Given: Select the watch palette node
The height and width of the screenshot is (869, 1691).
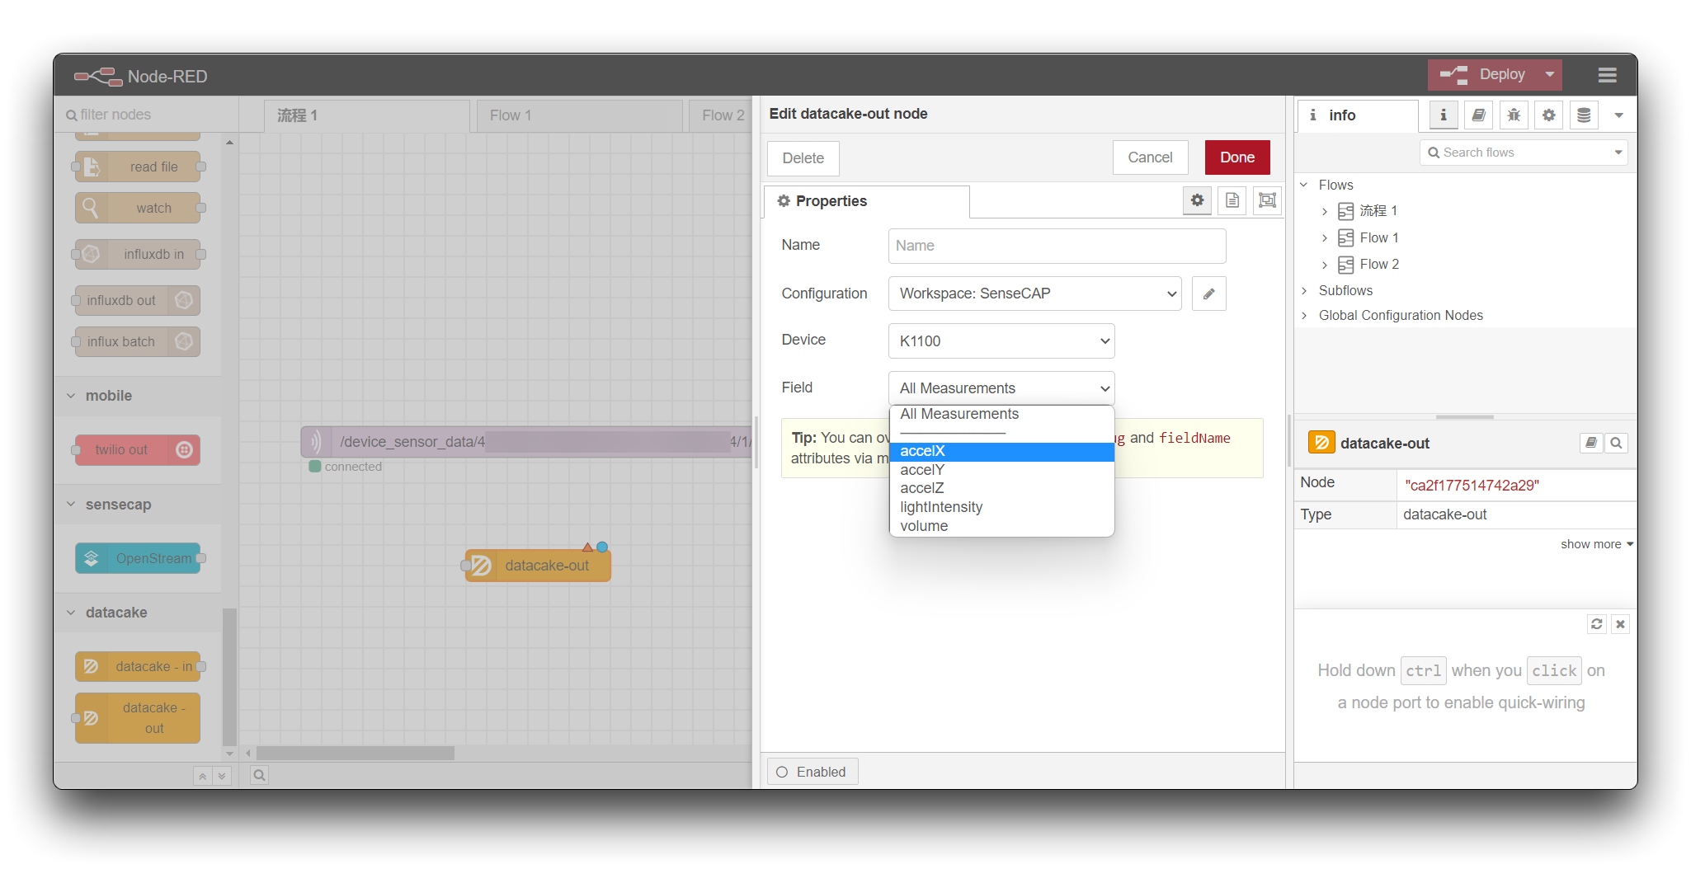Looking at the screenshot, I should [138, 208].
